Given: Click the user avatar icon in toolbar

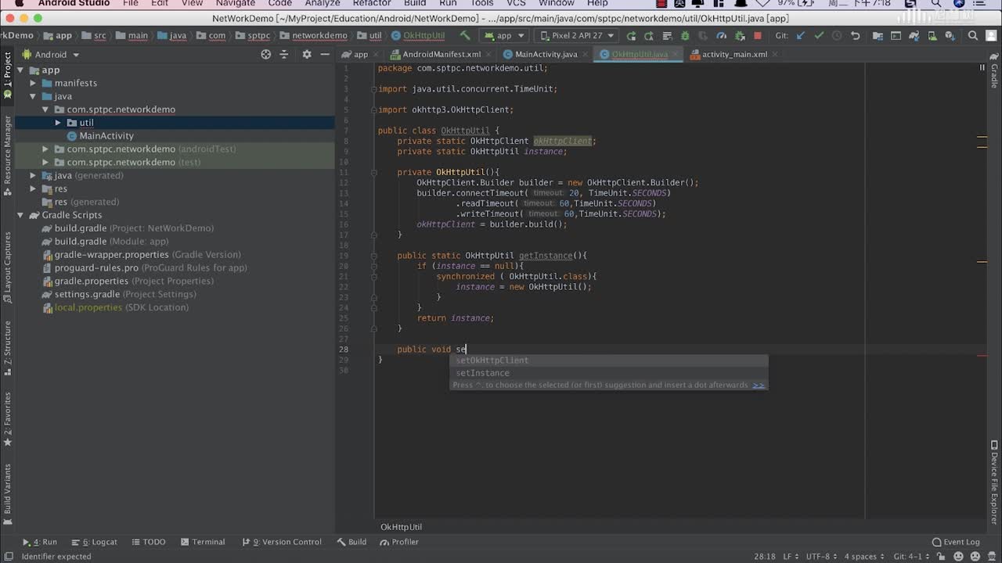Looking at the screenshot, I should tap(991, 35).
